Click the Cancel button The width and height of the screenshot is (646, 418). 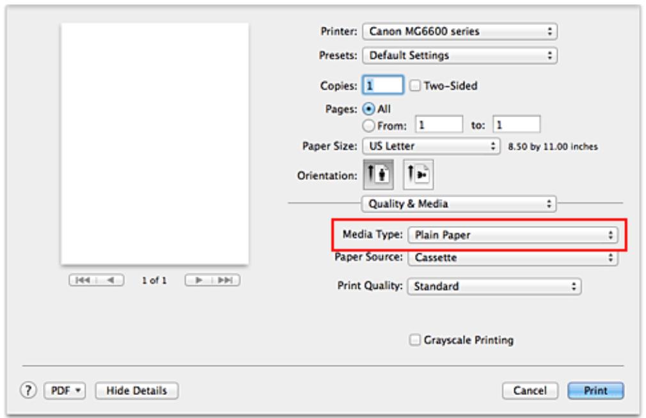[x=530, y=390]
